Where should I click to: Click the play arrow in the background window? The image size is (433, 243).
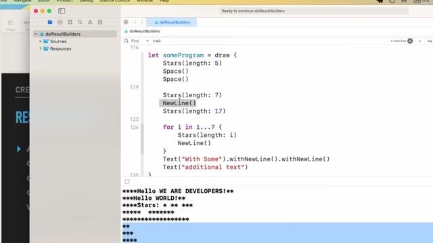(x=18, y=149)
